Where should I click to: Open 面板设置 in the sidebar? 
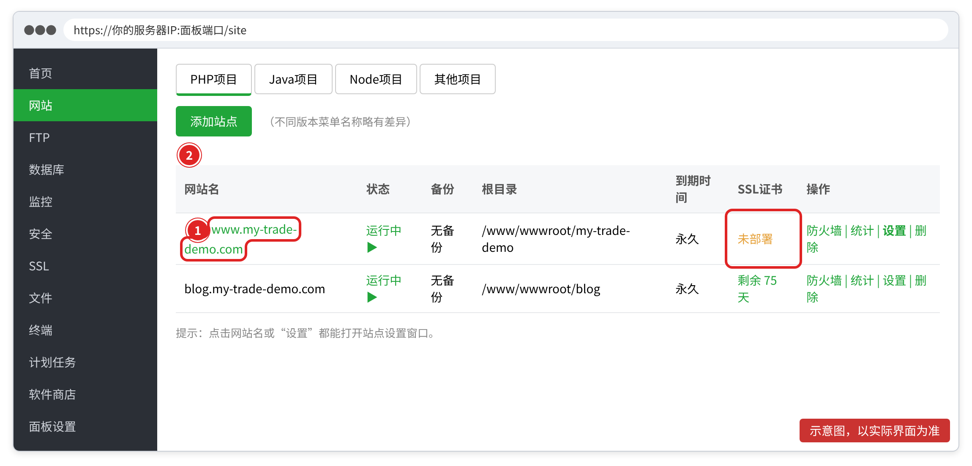tap(85, 426)
